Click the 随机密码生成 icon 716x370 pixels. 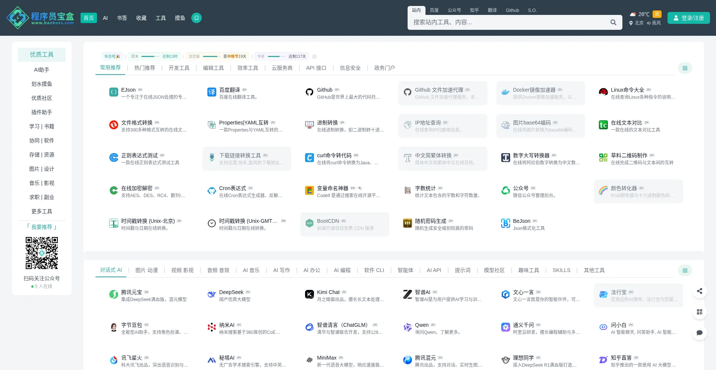tap(408, 223)
